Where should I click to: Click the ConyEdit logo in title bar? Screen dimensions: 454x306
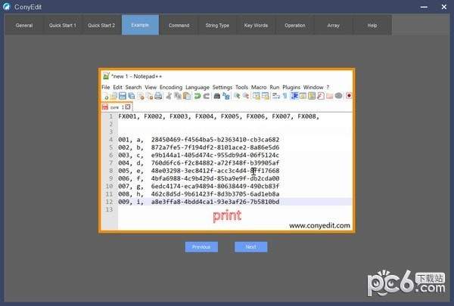(7, 6)
